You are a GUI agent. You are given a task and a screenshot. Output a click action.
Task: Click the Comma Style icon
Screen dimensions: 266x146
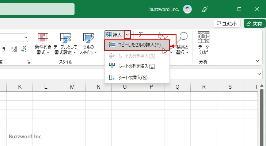(x=4, y=49)
